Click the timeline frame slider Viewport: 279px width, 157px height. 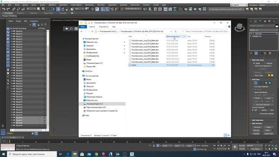[x=13, y=138]
